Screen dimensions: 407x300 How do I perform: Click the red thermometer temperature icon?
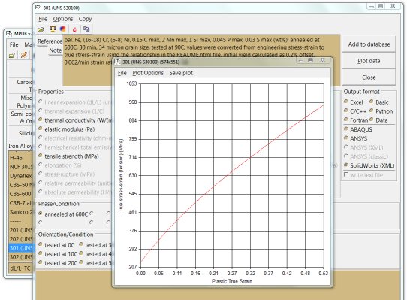click(x=74, y=29)
